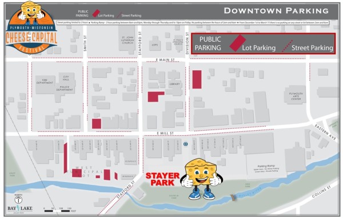Click the St. John Lutheran Church building
This screenshot has height=218, width=343.
(127, 39)
